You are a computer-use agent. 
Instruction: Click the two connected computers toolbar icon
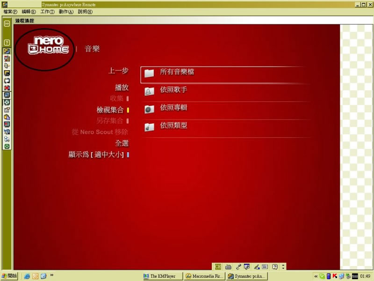[7, 132]
